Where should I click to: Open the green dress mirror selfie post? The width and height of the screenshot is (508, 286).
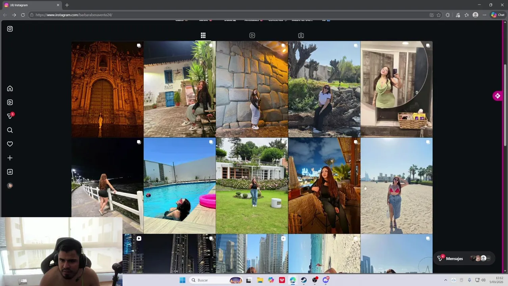click(x=396, y=89)
